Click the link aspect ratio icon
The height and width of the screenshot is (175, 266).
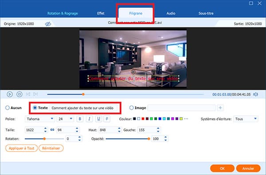pos(52,129)
